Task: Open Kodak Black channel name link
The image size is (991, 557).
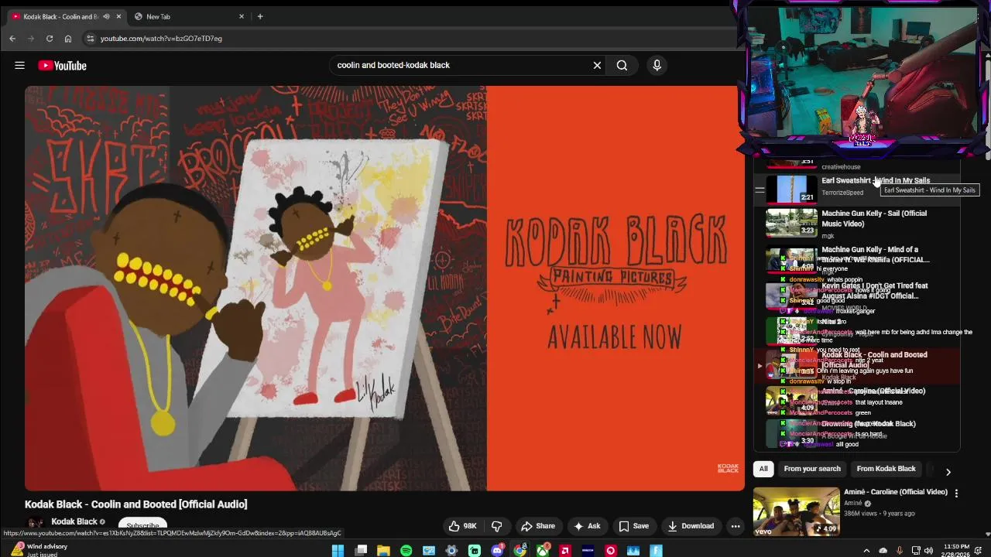Action: (74, 521)
